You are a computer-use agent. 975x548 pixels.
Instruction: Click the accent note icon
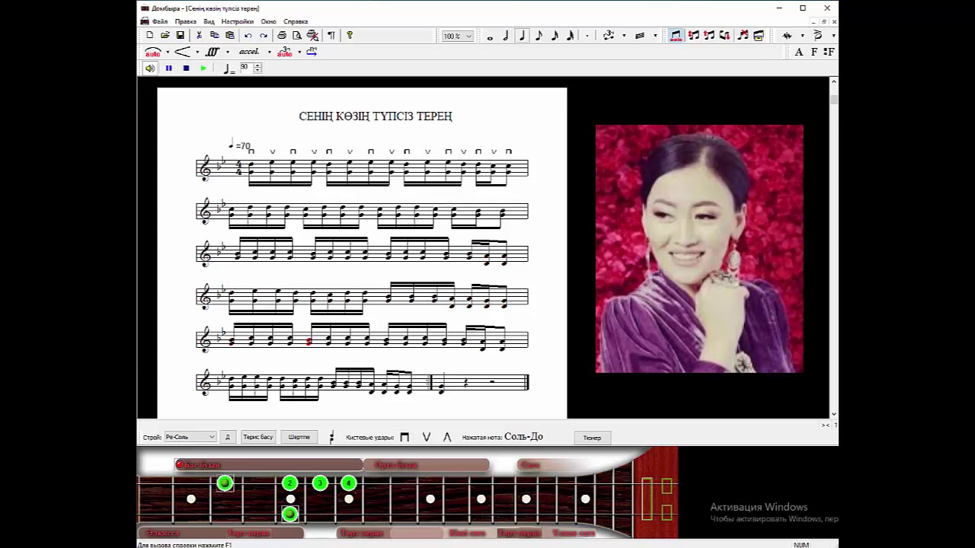click(817, 36)
